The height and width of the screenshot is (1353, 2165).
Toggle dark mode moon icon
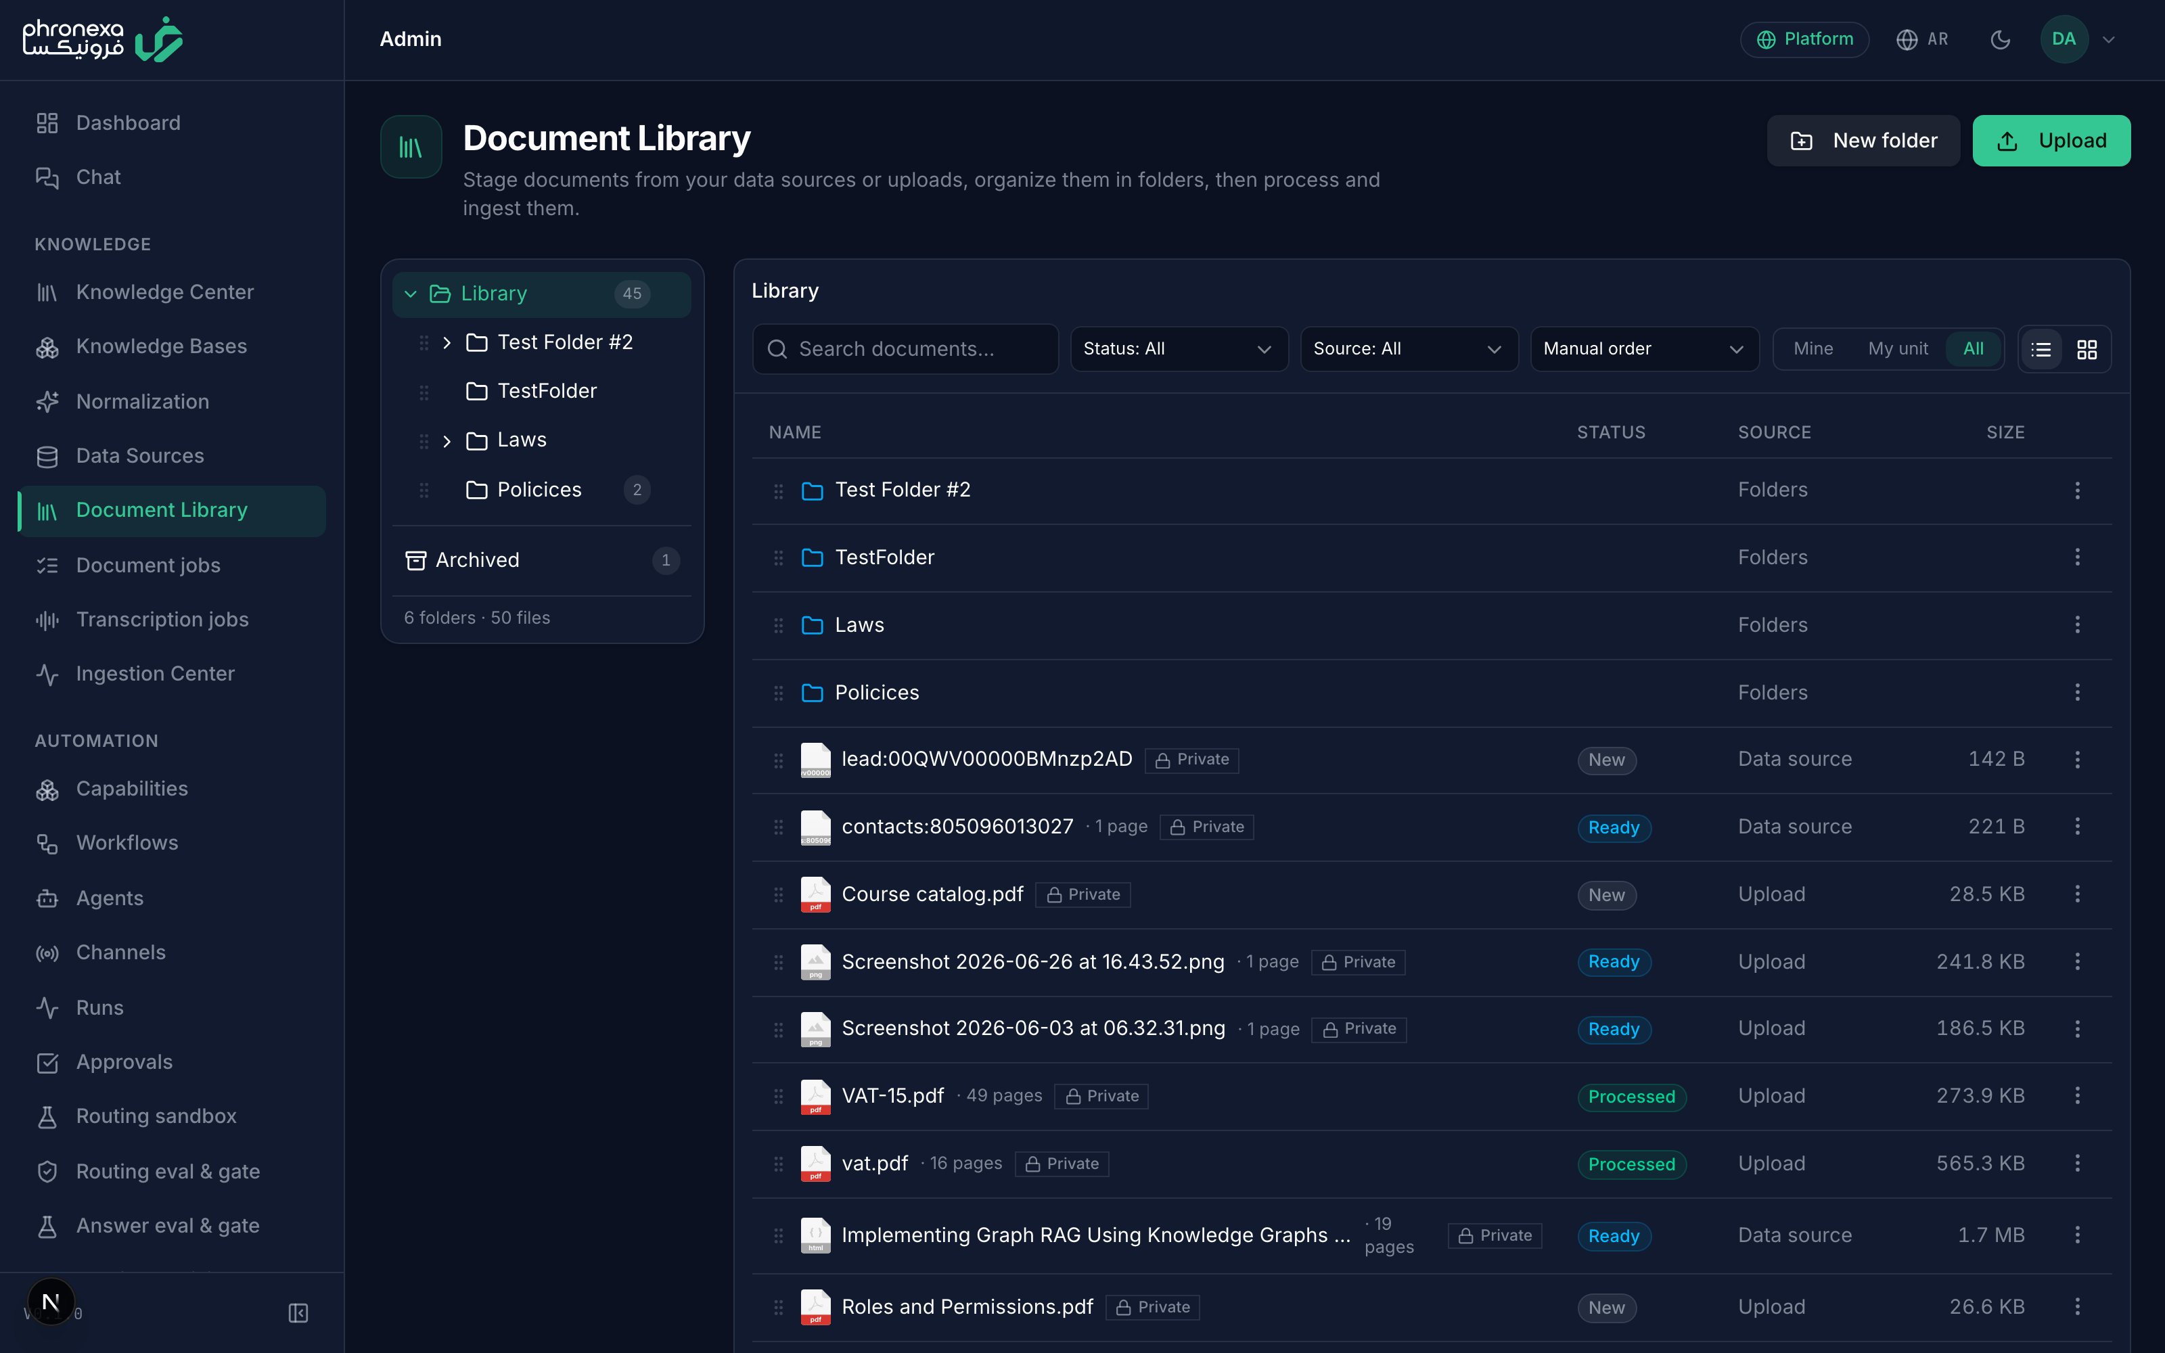click(2001, 39)
